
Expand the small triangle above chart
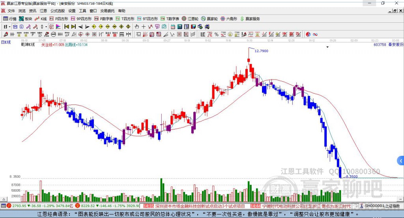[x=327, y=47]
